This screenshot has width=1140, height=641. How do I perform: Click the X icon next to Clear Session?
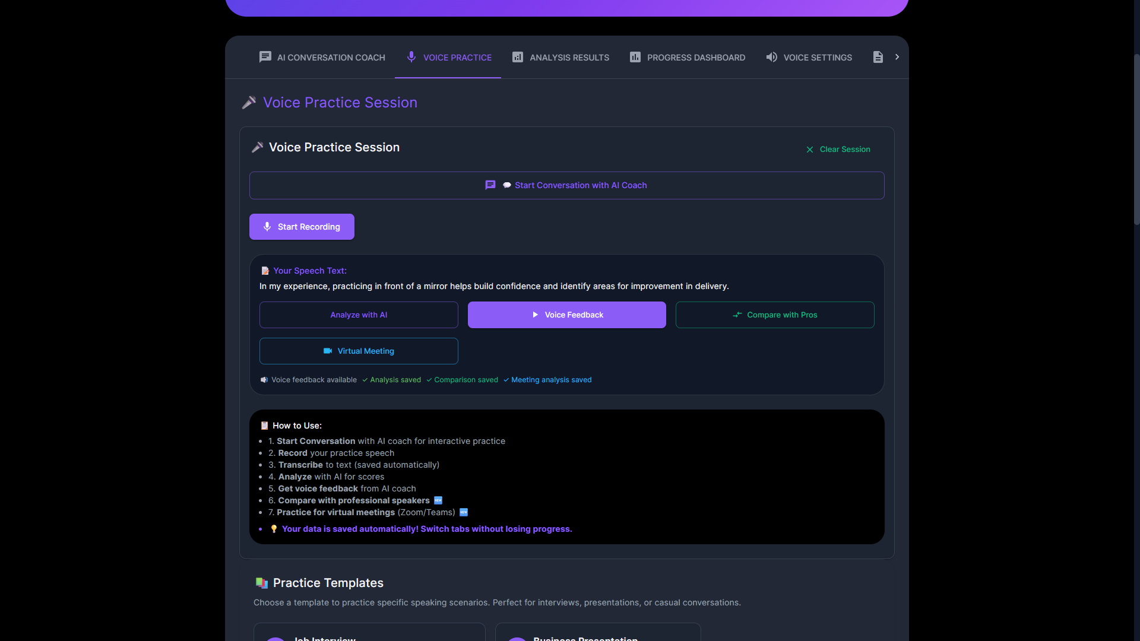[x=809, y=150]
